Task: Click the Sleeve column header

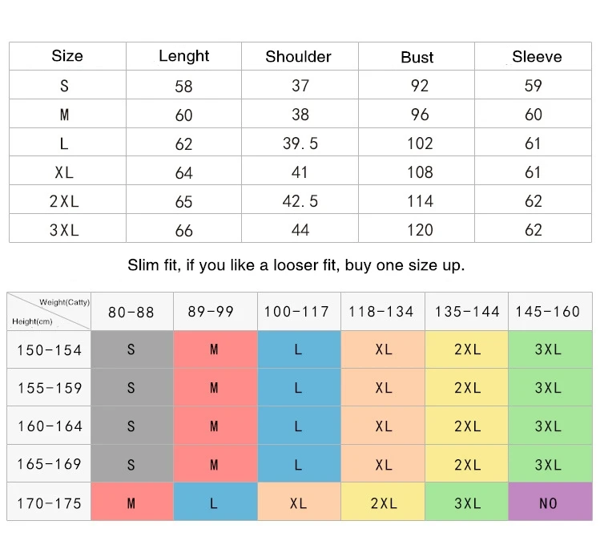Action: [537, 57]
